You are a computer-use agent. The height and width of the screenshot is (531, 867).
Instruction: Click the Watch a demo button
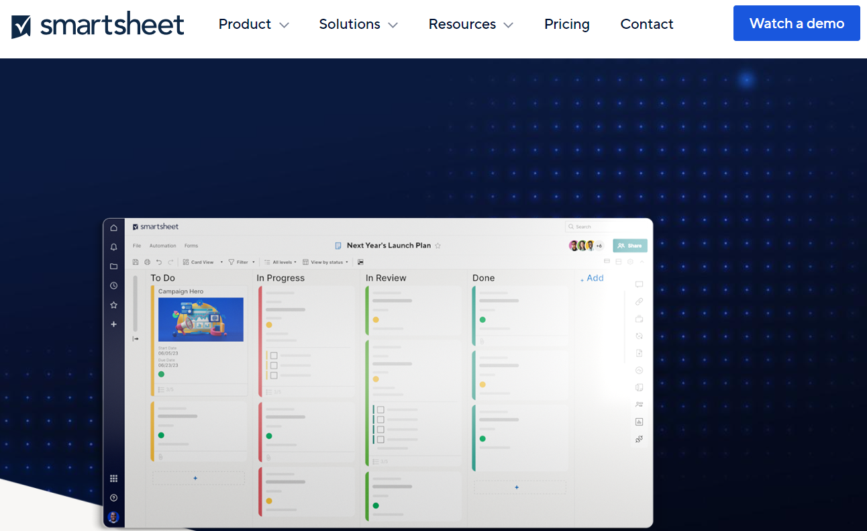pos(797,23)
